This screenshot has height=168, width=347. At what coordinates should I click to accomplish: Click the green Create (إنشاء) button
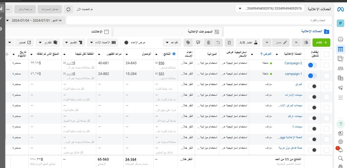(321, 43)
